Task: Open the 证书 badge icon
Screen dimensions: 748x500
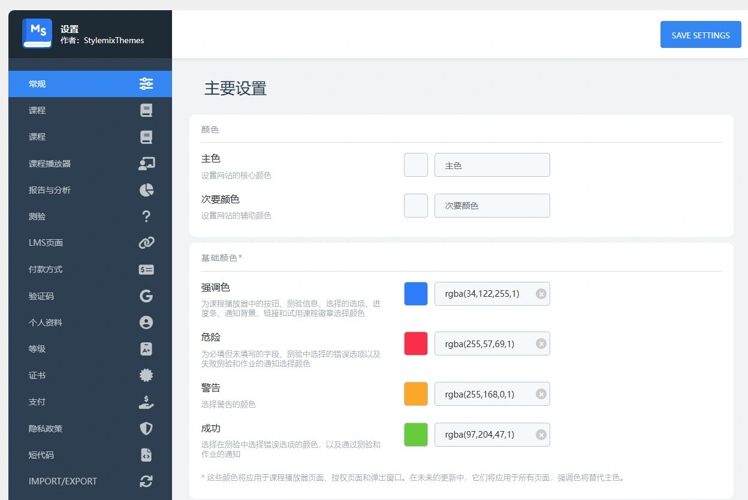Action: [x=146, y=375]
